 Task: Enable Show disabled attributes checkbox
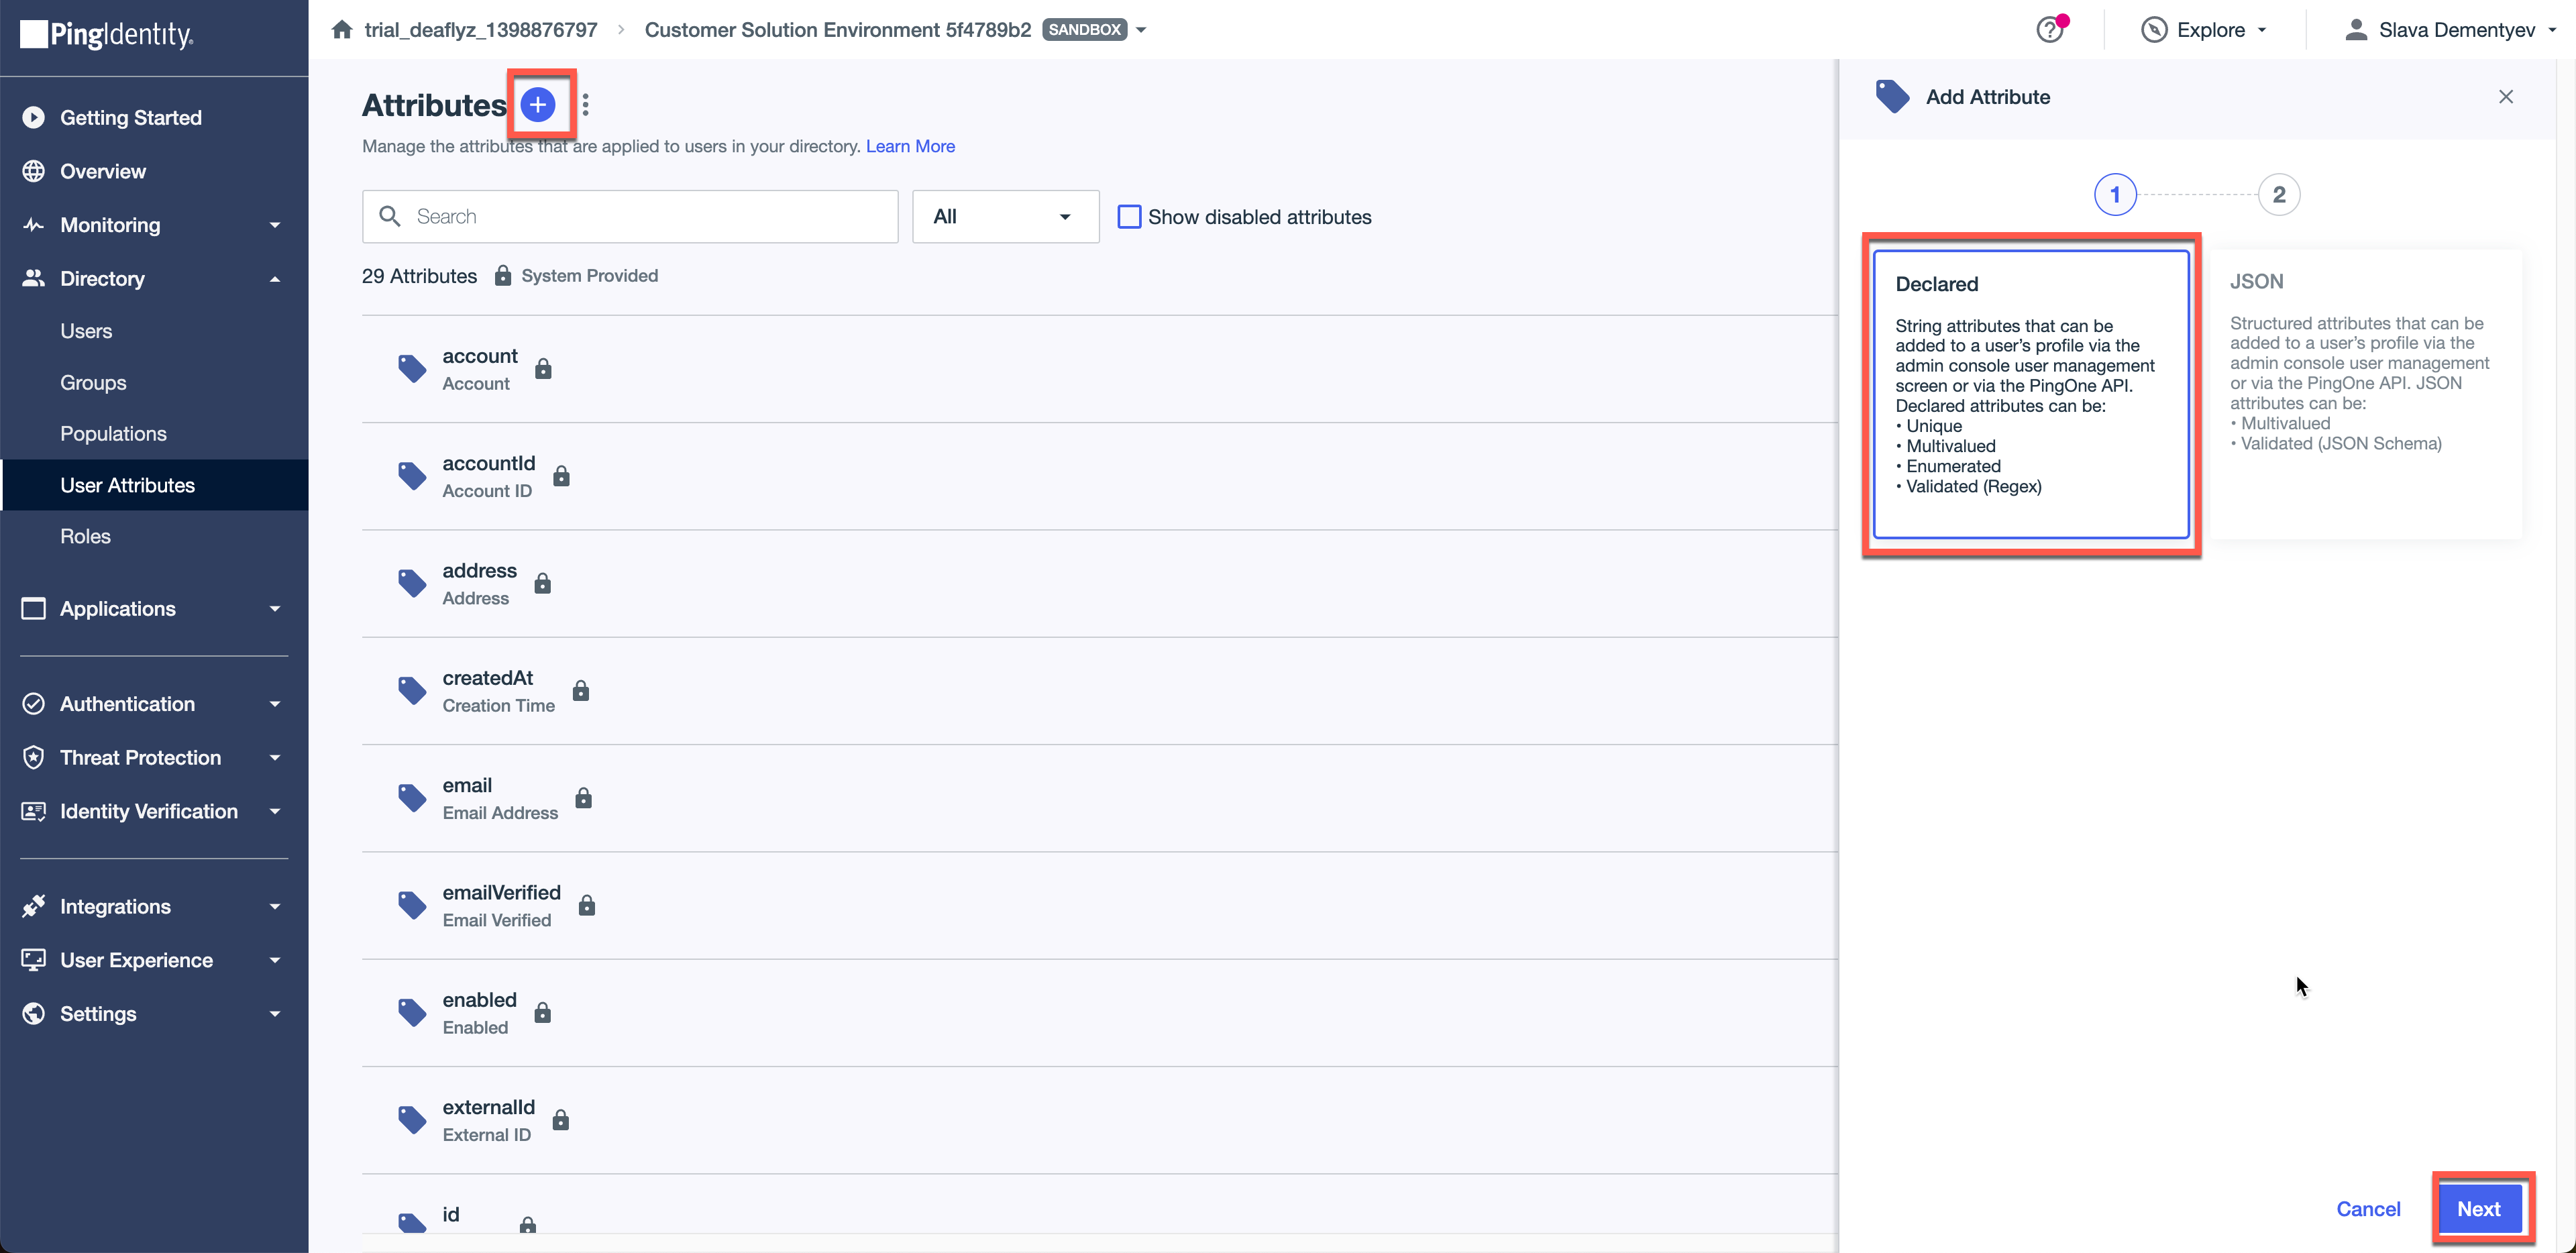[1129, 217]
